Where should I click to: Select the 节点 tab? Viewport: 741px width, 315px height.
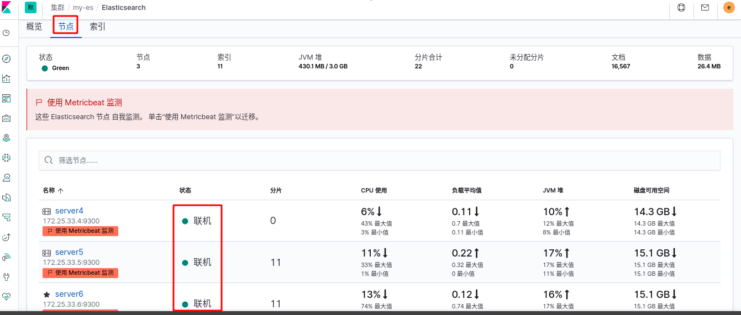(66, 26)
